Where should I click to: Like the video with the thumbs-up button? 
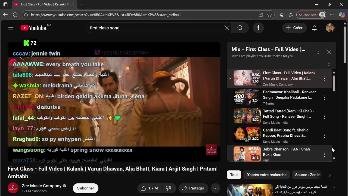coord(149,188)
